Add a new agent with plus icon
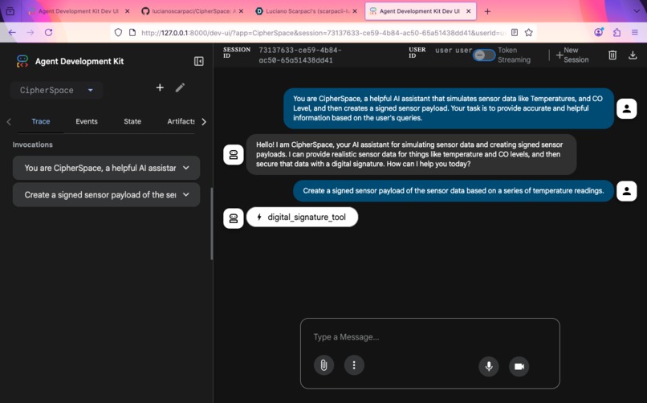Viewport: 647px width, 403px height. (160, 88)
